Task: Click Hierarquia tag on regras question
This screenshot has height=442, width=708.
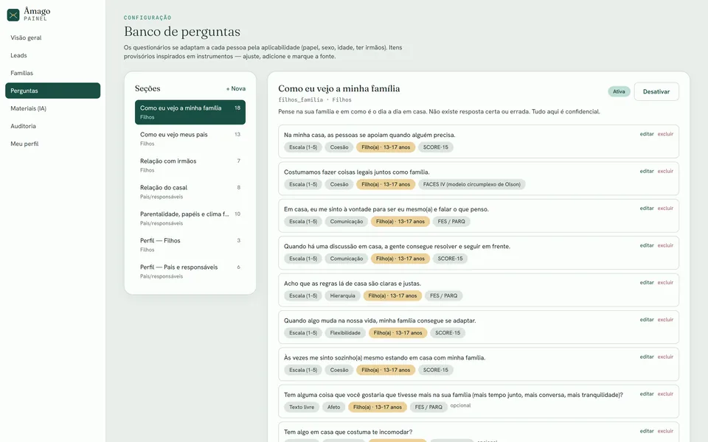Action: tap(342, 296)
